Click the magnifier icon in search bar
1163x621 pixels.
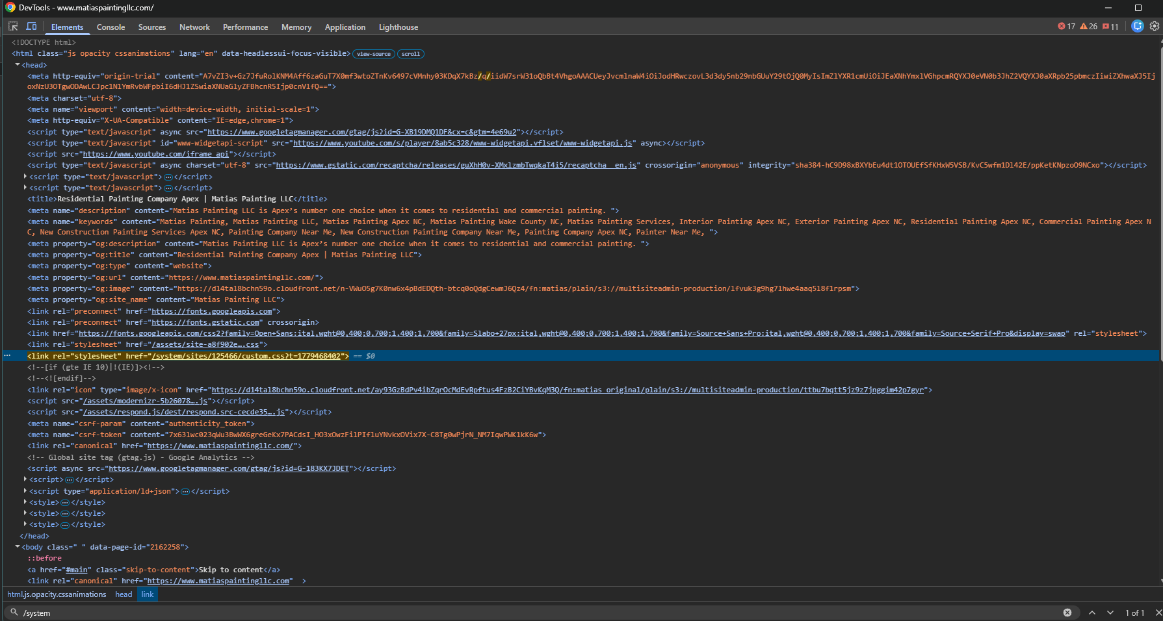click(14, 613)
